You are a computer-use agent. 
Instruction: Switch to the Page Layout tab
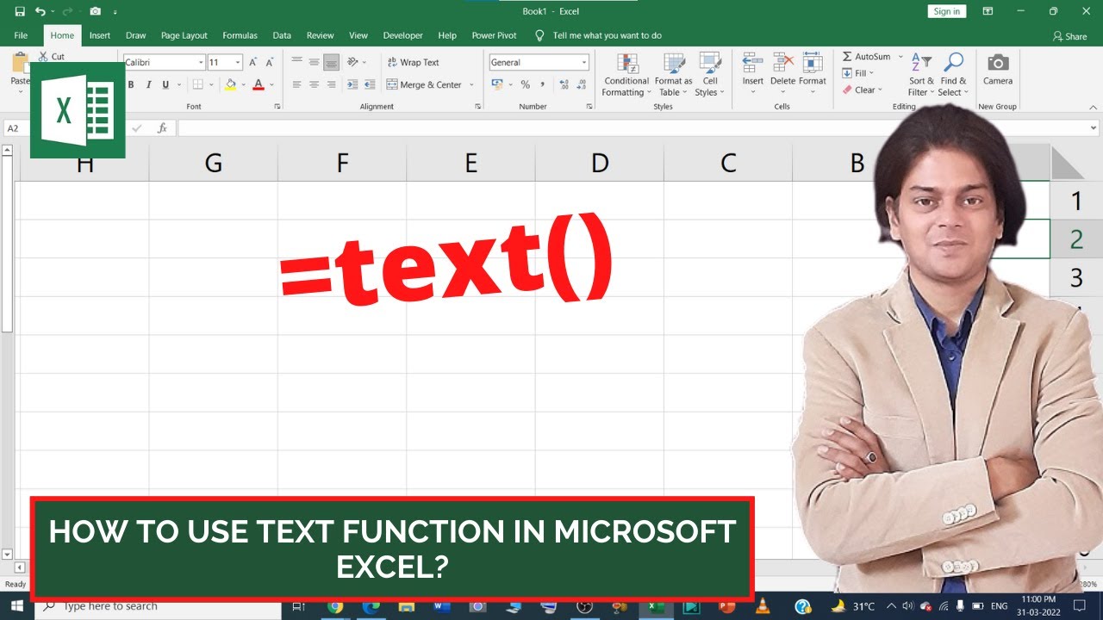click(x=184, y=35)
